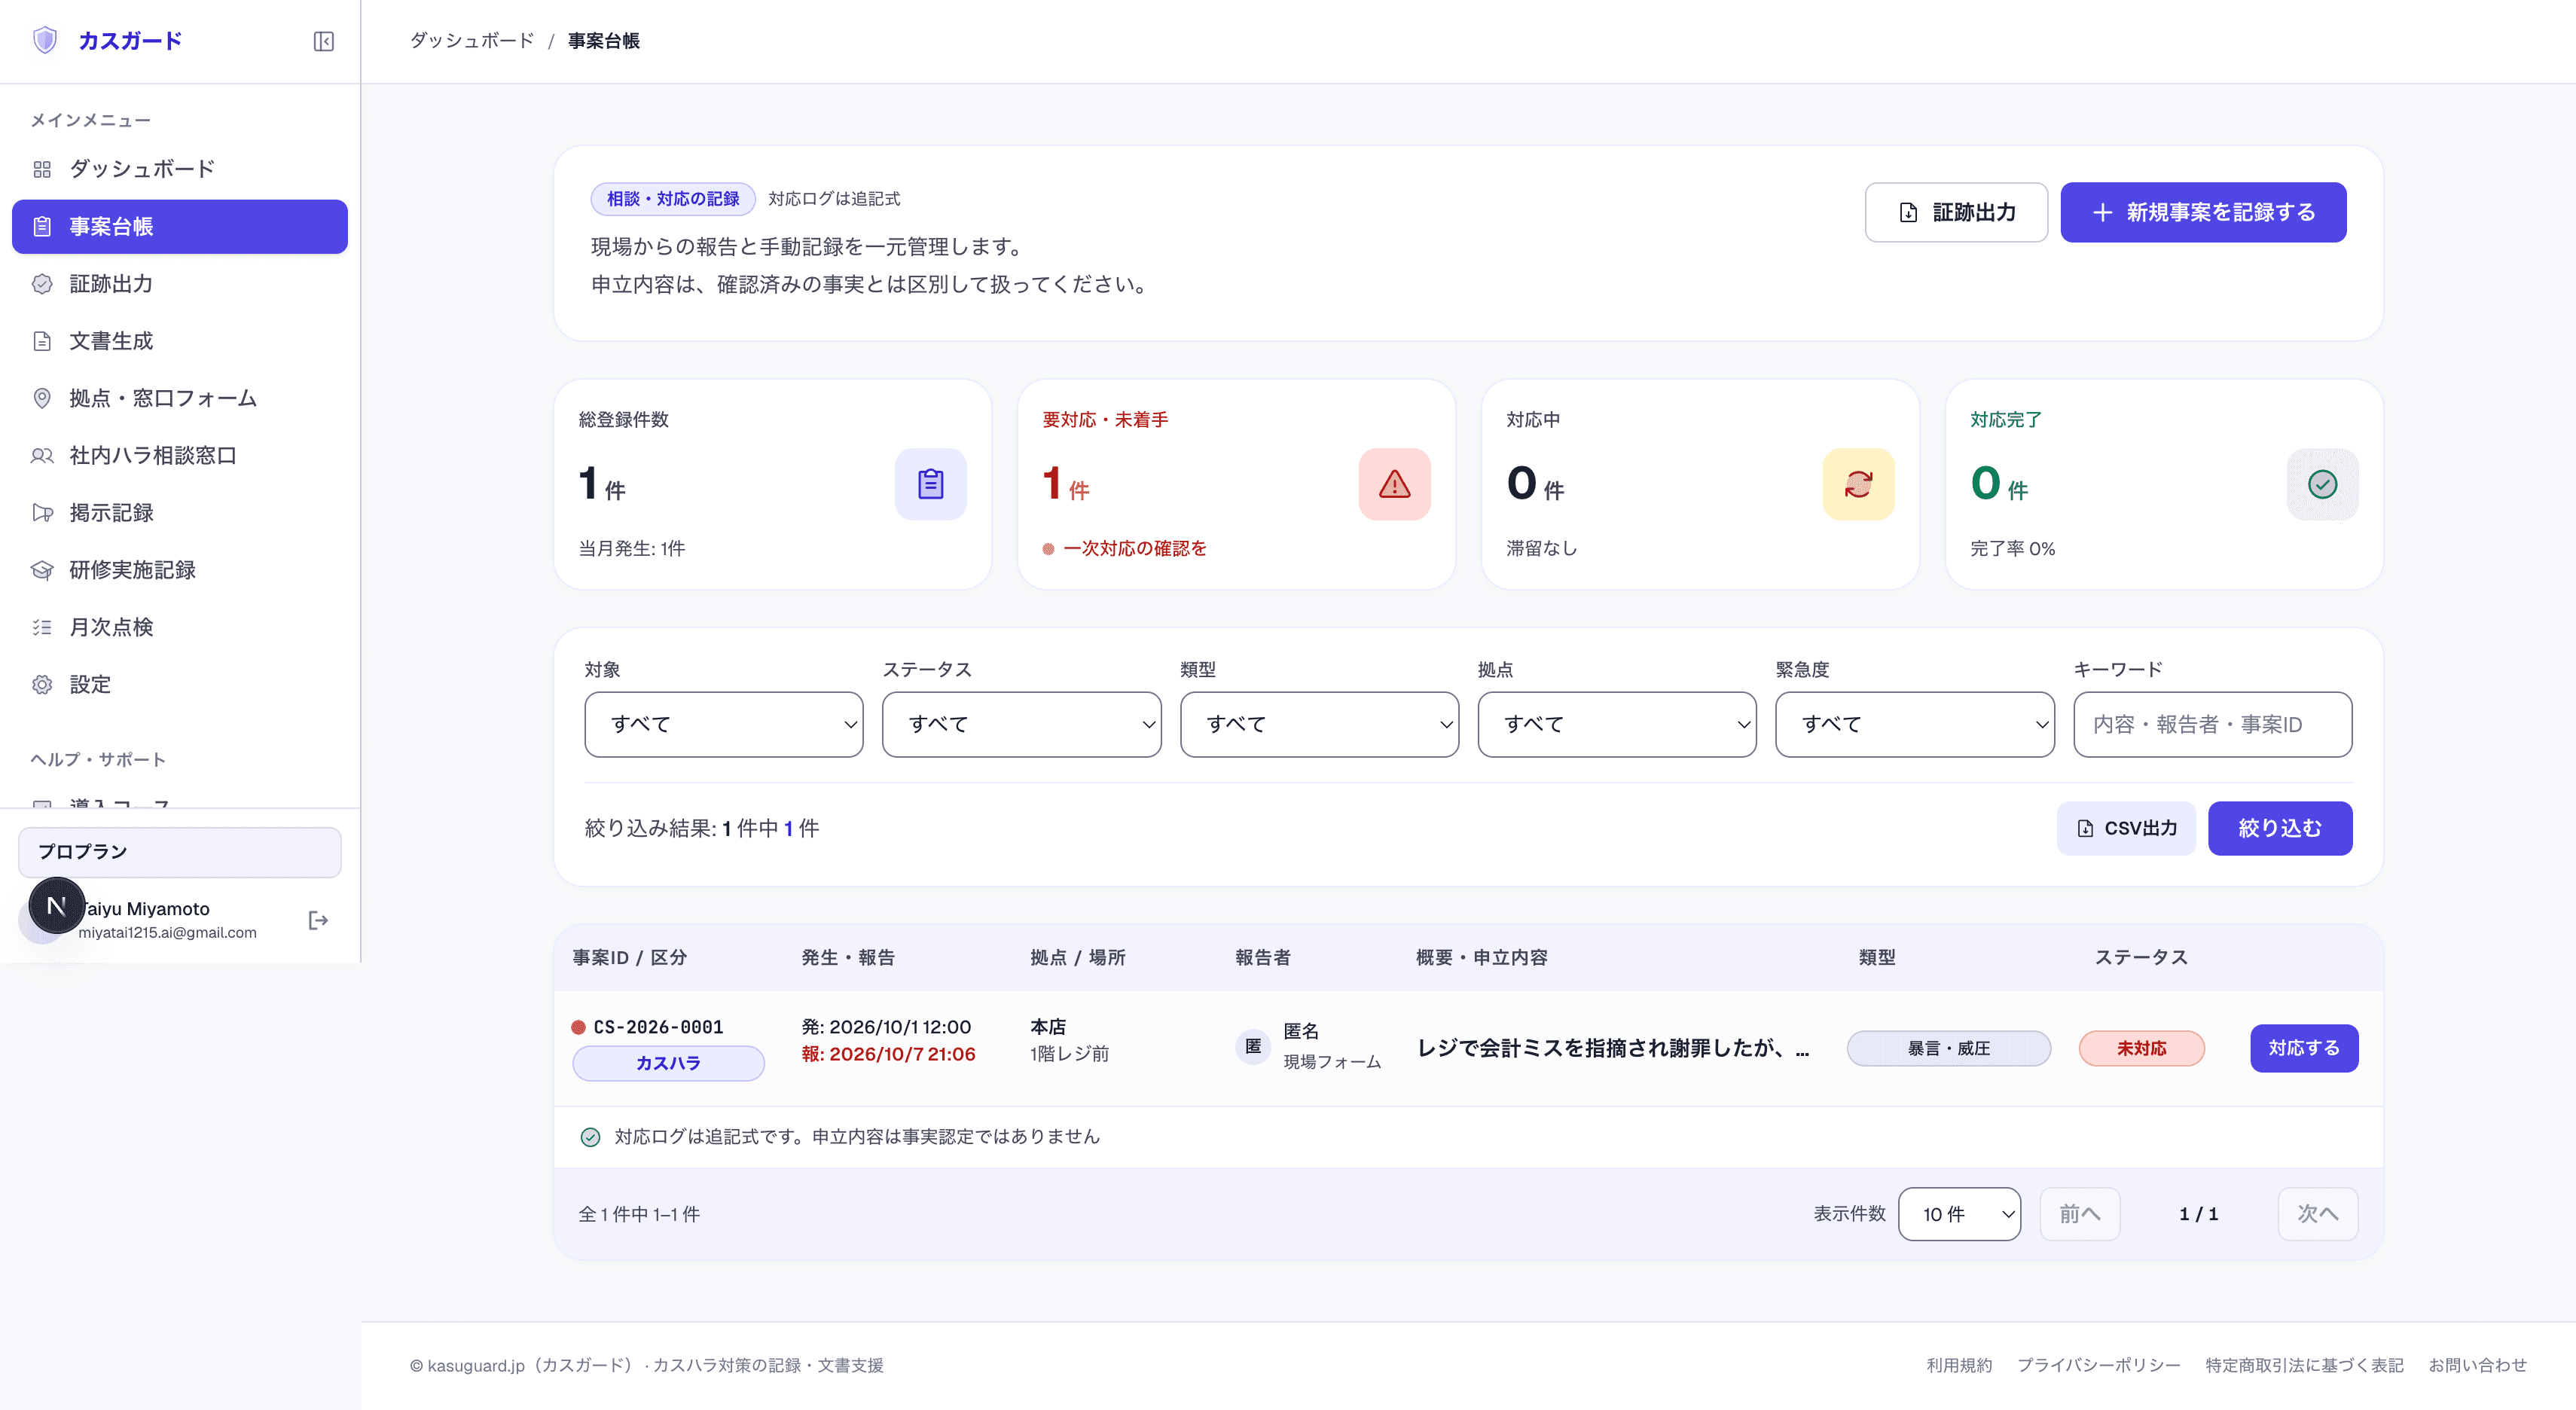Click 対応する for case CS-2026-0001
Image resolution: width=2576 pixels, height=1410 pixels.
pyautogui.click(x=2304, y=1048)
